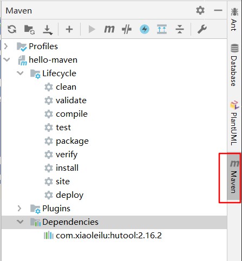Click Reload All Maven Projects icon
The image size is (242, 261).
click(x=12, y=29)
